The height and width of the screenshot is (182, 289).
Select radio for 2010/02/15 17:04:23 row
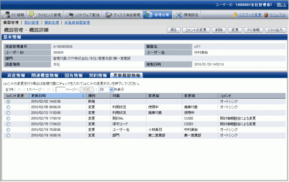tap(8, 124)
